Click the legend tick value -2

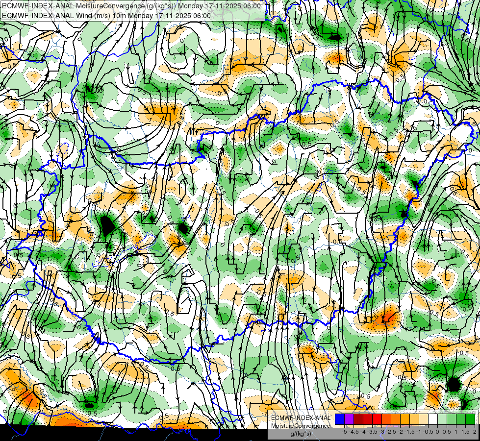[401, 432]
